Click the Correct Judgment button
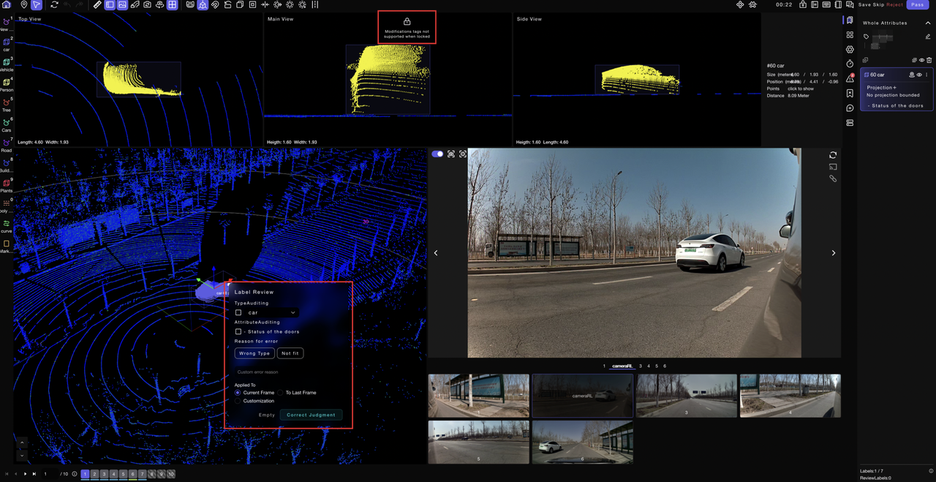This screenshot has width=936, height=482. [x=311, y=415]
